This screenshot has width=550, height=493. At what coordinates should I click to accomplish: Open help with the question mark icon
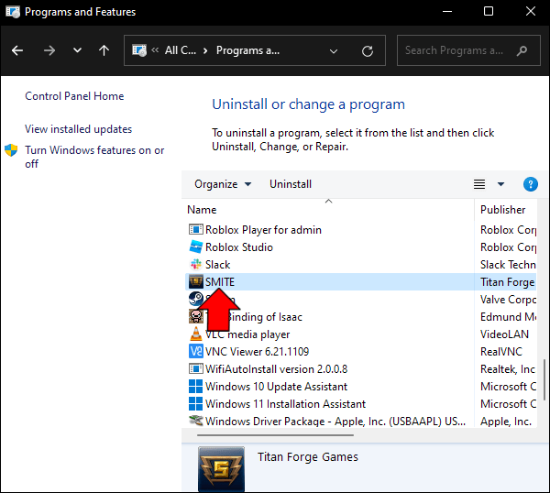point(531,184)
